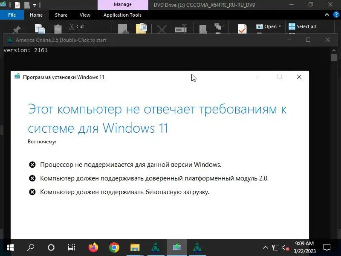The image size is (341, 256).
Task: Expand the Open button dropdown arrow
Action: [280, 26]
